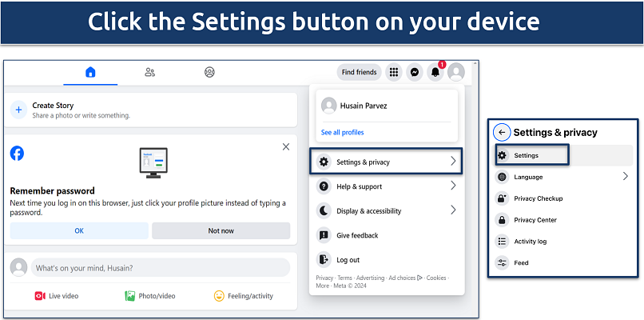Open the apps grid menu icon
This screenshot has width=644, height=320.
394,72
